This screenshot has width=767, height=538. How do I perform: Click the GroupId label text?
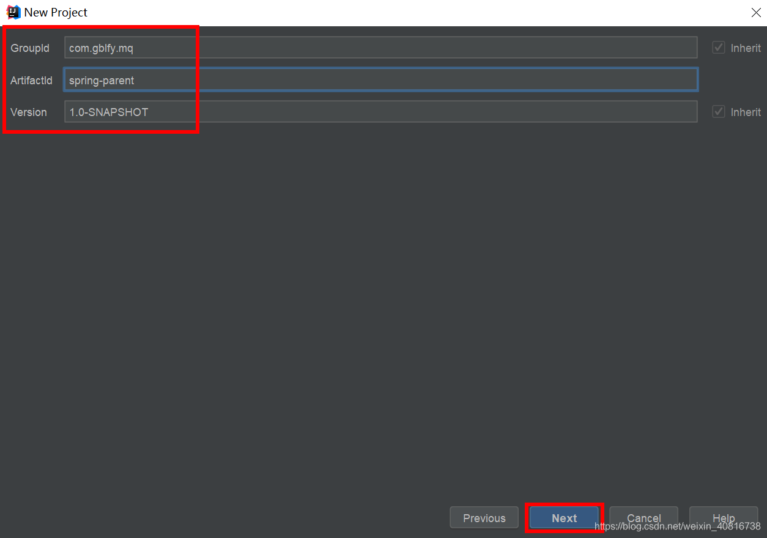click(x=30, y=48)
